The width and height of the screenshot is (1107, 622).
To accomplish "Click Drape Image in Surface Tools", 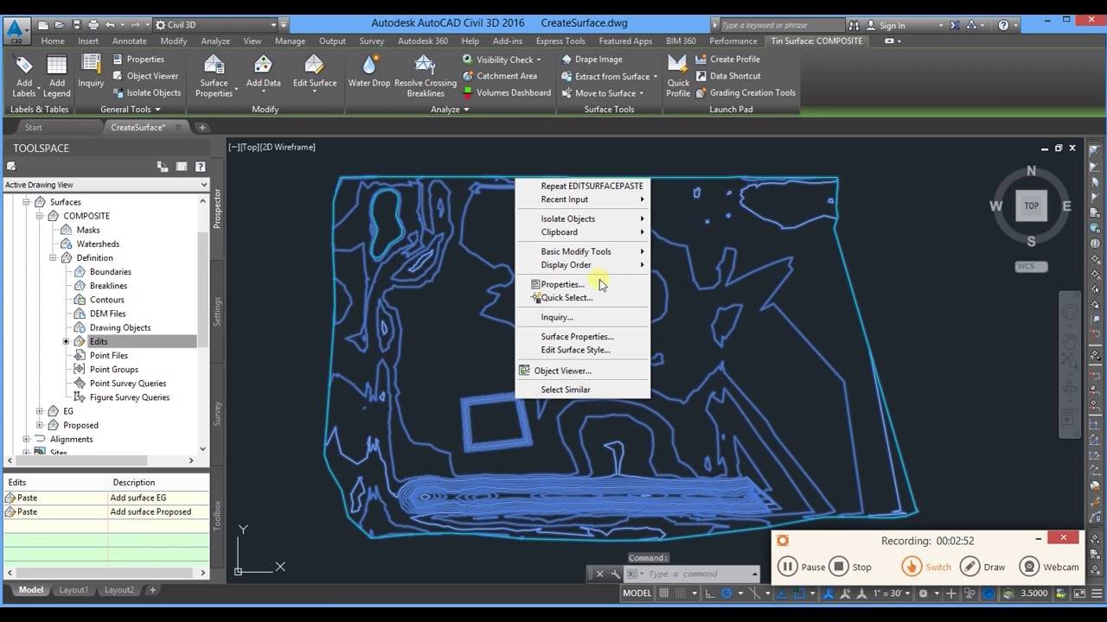I will click(592, 60).
